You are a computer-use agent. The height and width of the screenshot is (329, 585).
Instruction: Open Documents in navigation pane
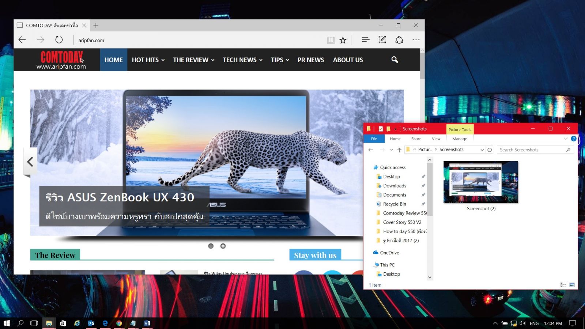395,195
